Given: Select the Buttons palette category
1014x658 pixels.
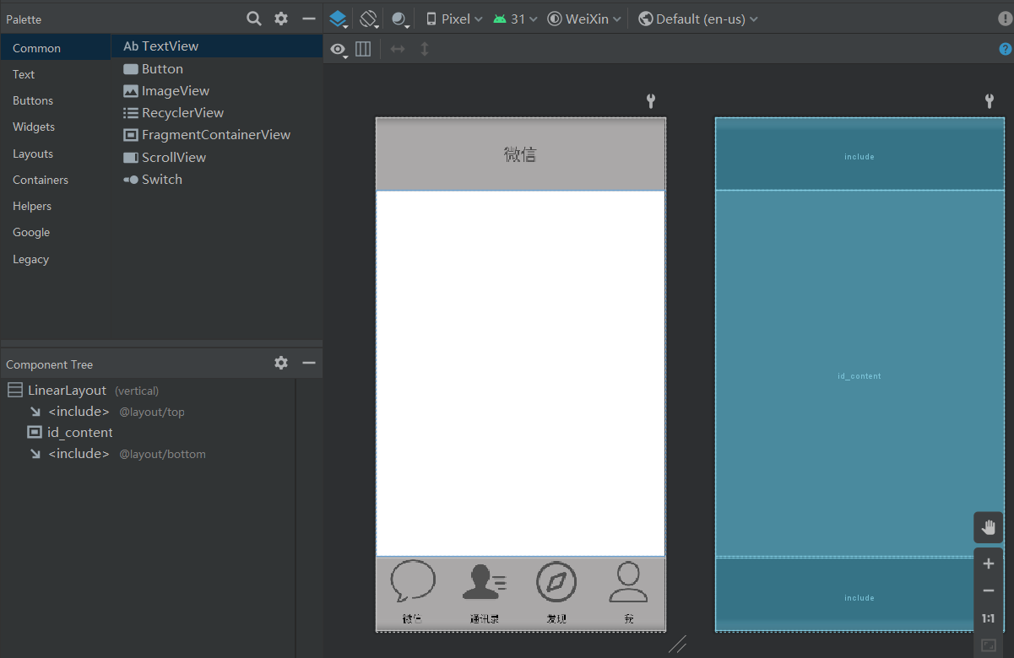Looking at the screenshot, I should pos(56,100).
